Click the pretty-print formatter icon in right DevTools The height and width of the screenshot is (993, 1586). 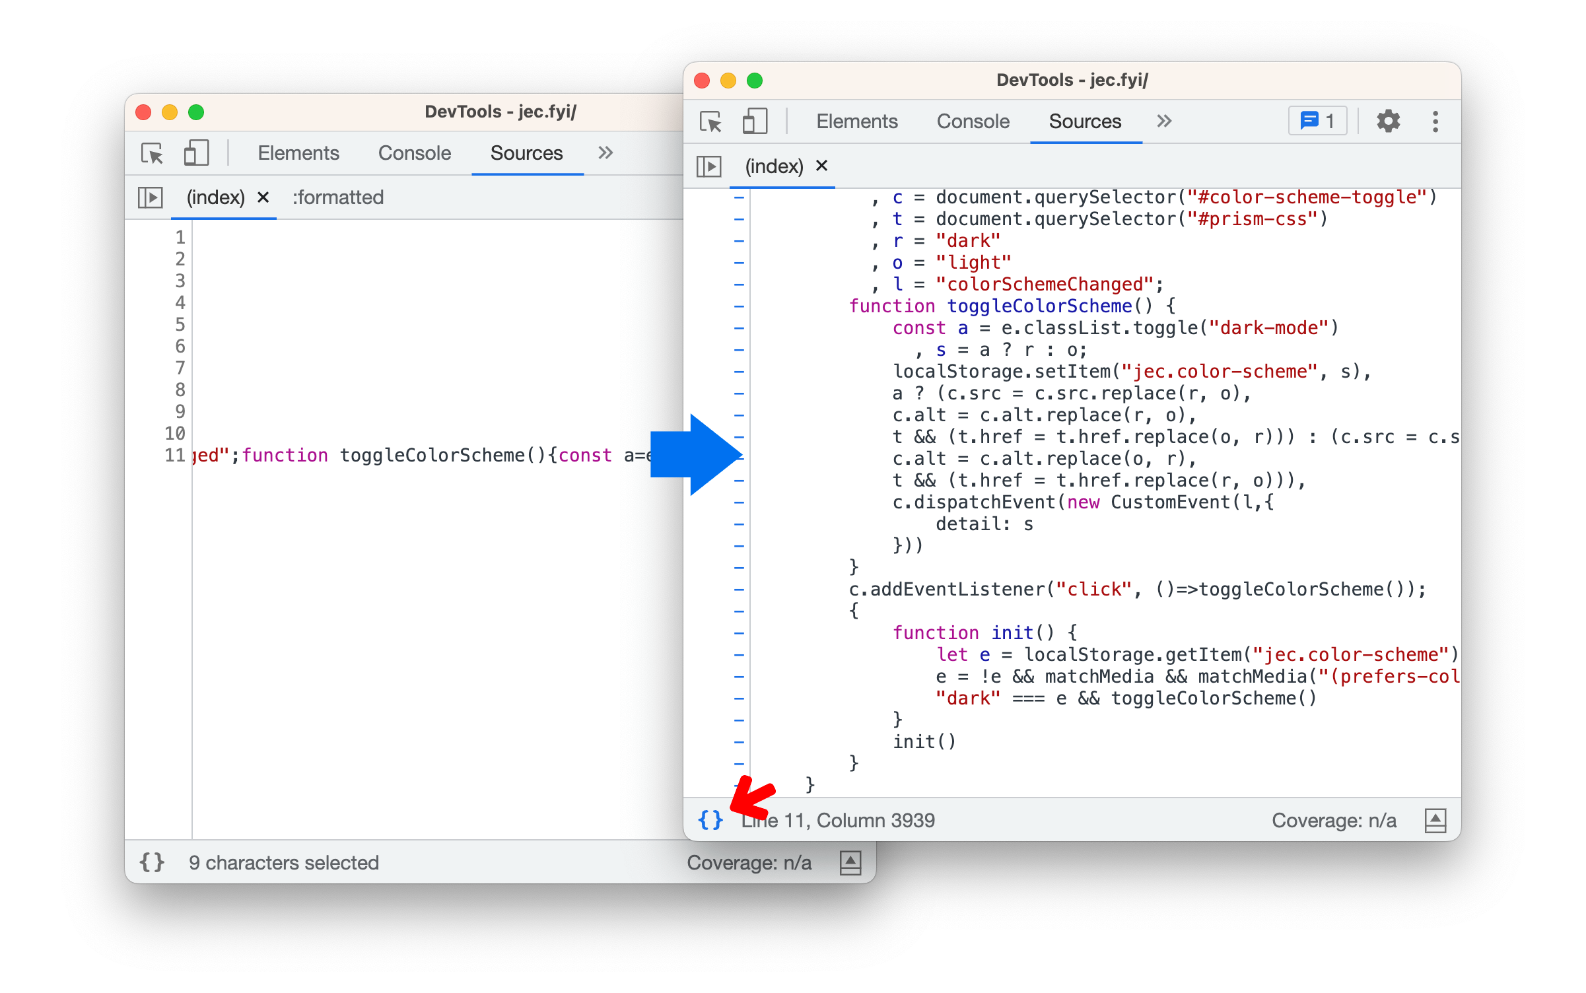(709, 819)
